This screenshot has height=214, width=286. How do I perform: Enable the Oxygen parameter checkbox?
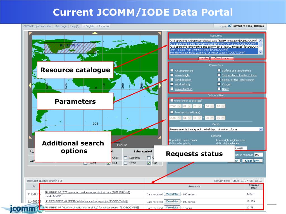click(219, 84)
